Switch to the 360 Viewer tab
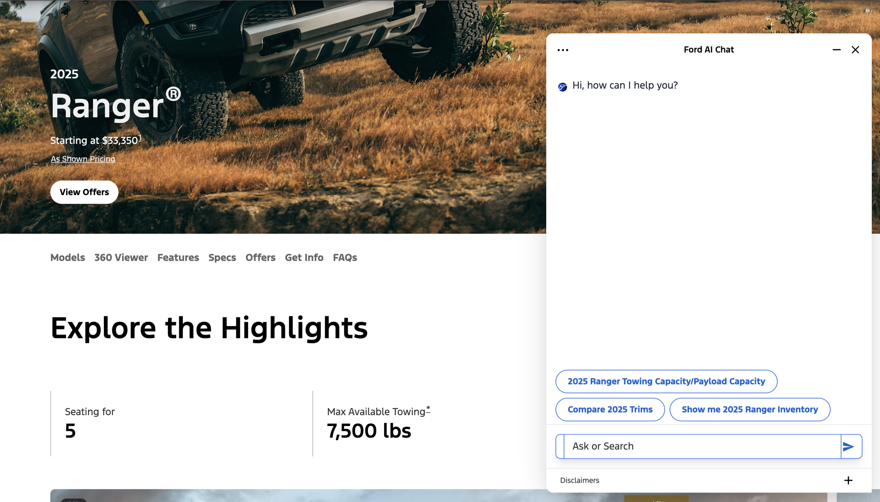The width and height of the screenshot is (880, 502). (x=121, y=258)
